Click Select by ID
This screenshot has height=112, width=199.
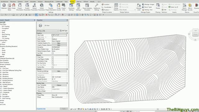(174, 7)
